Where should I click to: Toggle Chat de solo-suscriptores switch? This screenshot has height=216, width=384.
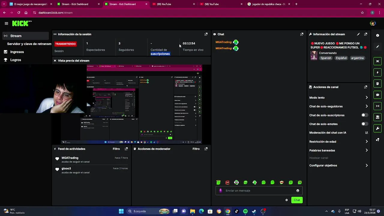pos(364,115)
